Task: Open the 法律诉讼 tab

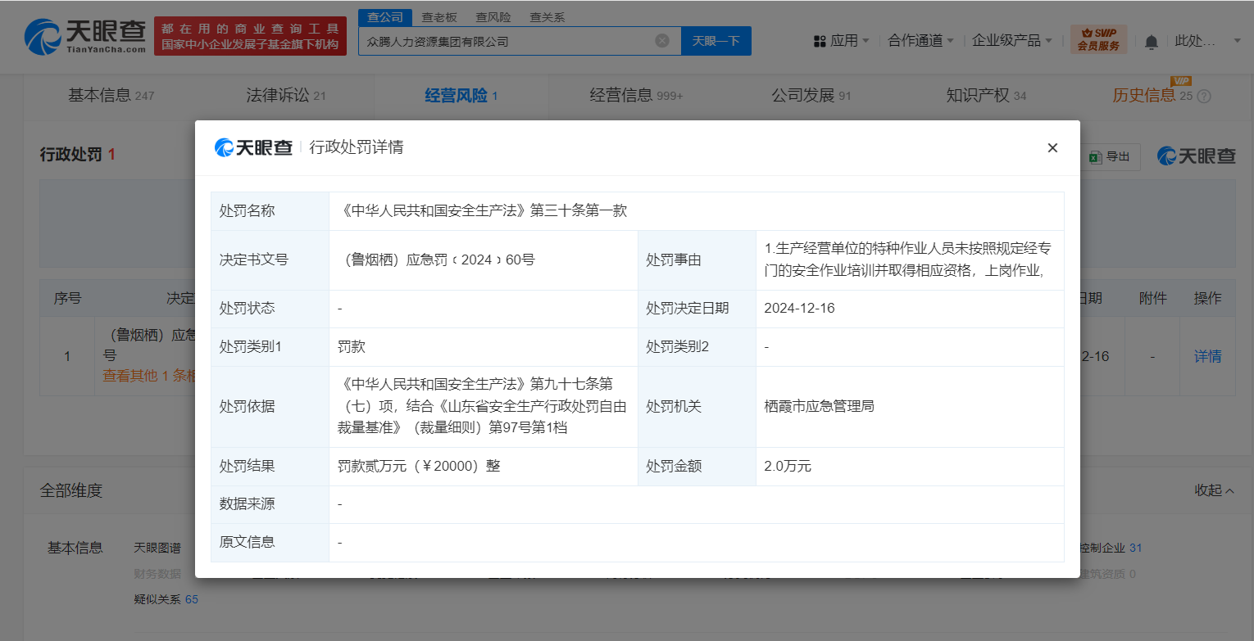Action: pyautogui.click(x=285, y=96)
